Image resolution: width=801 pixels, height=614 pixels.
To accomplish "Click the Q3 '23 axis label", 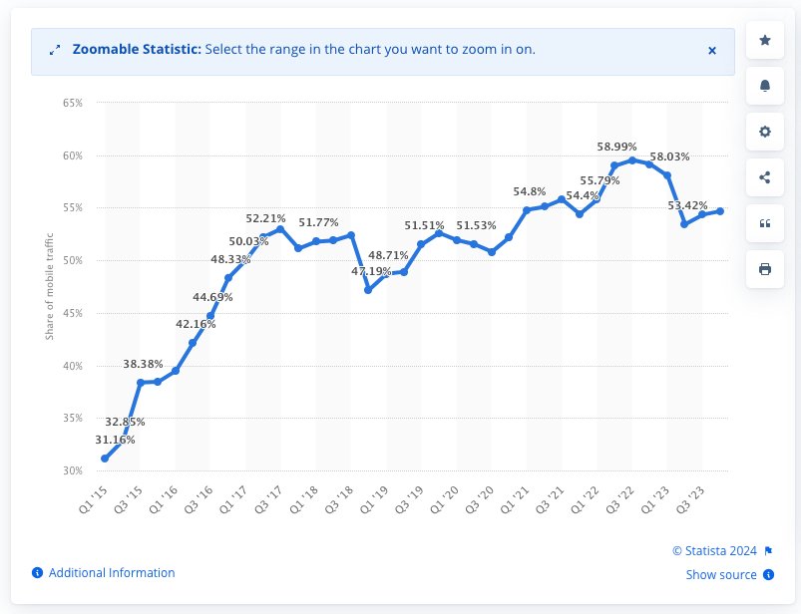I will (x=688, y=499).
